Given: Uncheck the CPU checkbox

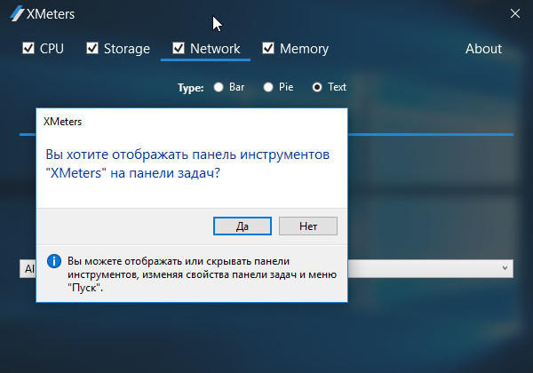Looking at the screenshot, I should click(x=28, y=48).
